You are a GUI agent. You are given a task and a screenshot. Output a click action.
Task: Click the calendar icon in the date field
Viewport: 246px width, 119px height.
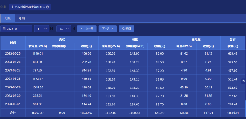tap(4, 29)
